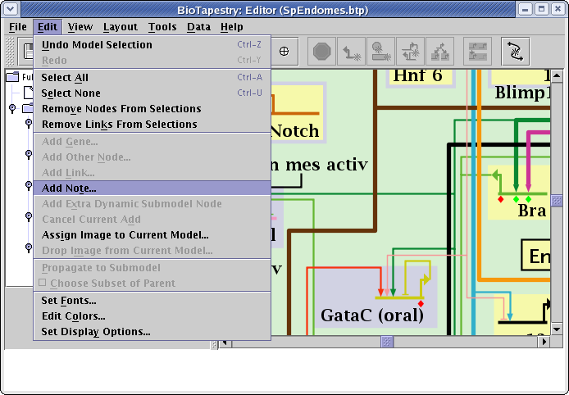Click the toolbar icon left of the rightmost icon
The height and width of the screenshot is (395, 569).
[477, 52]
